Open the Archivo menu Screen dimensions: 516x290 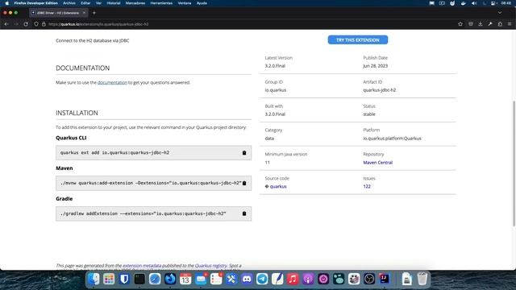(69, 3)
